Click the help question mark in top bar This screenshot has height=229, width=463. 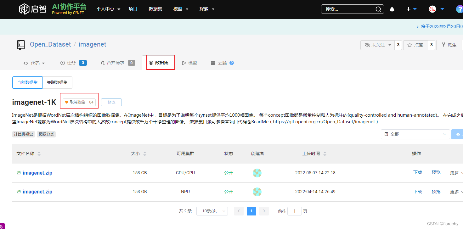pyautogui.click(x=460, y=9)
